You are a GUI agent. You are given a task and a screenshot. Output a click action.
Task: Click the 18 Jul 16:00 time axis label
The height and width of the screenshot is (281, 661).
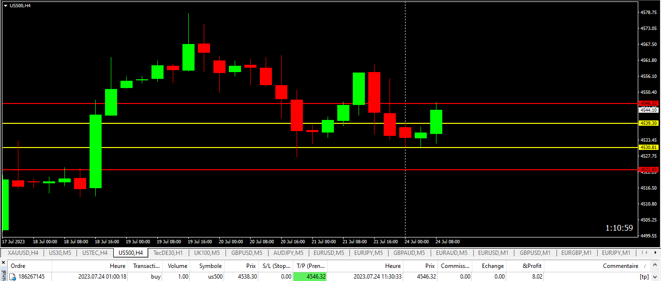[106, 241]
